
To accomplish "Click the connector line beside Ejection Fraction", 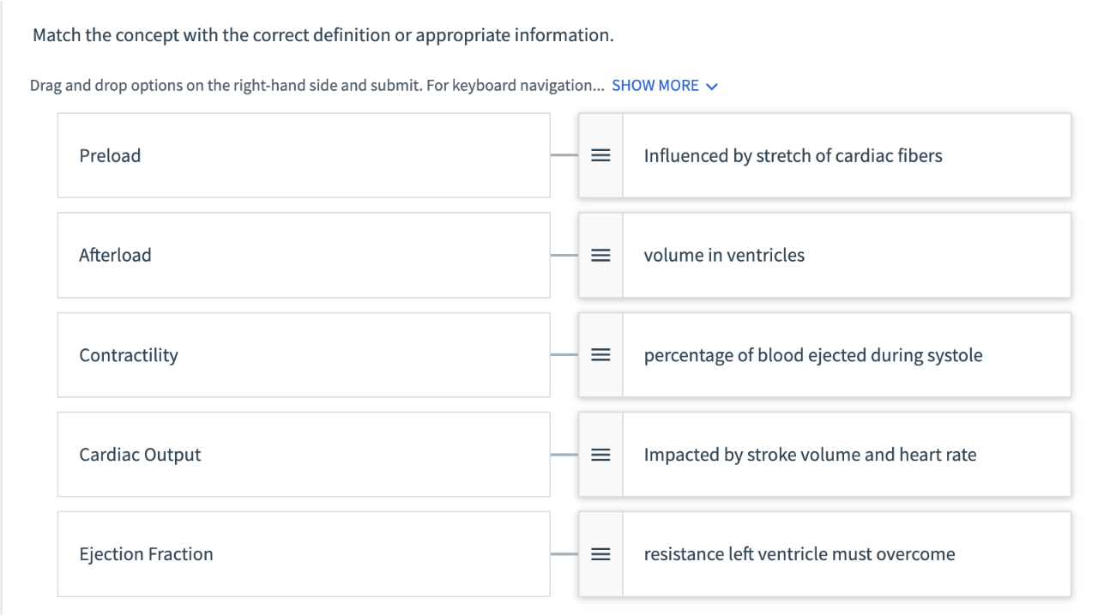I will (x=564, y=553).
